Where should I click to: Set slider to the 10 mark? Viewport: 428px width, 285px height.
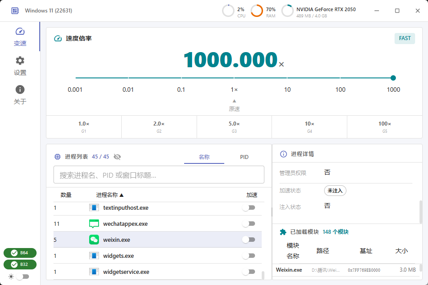pos(287,90)
